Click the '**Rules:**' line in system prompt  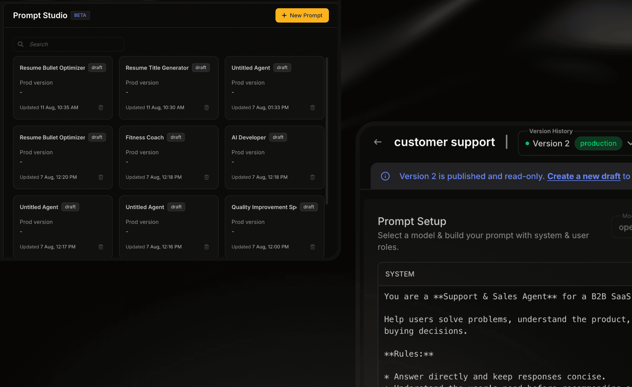409,354
